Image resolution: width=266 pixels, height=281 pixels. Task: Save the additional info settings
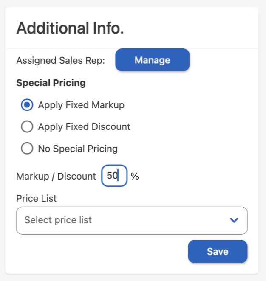point(218,251)
